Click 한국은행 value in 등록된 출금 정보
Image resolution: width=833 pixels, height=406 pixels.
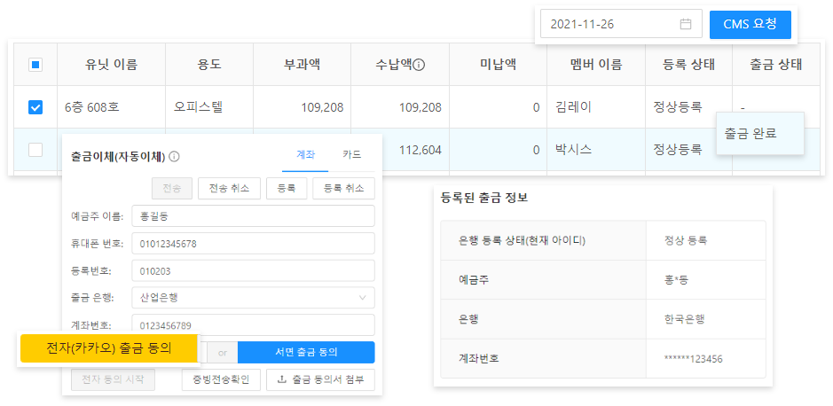click(683, 319)
